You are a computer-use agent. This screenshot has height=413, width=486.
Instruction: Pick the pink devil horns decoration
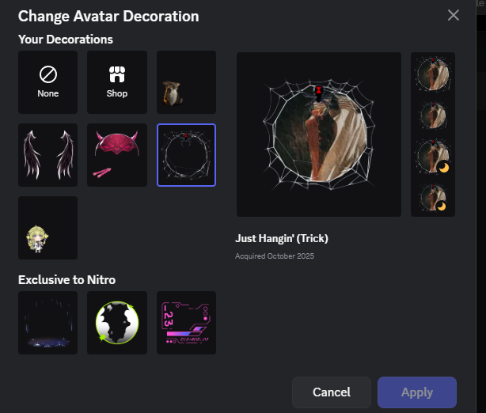[x=117, y=153]
